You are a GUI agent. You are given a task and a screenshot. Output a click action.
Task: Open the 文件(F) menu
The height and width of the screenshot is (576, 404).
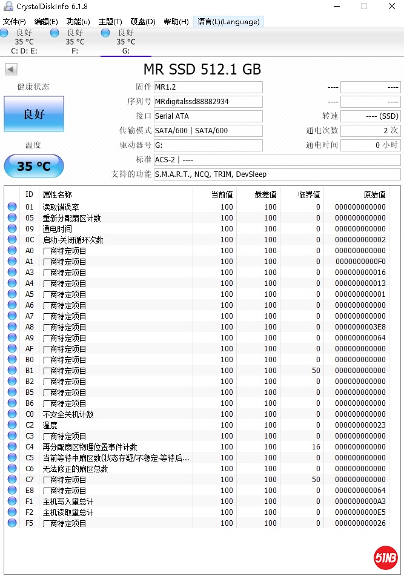pos(14,22)
